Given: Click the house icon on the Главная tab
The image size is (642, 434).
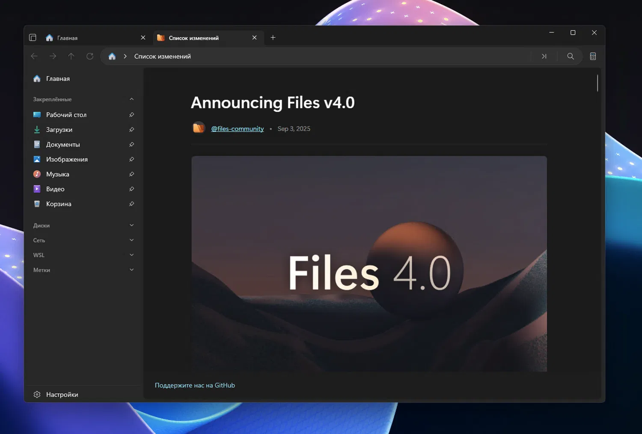Looking at the screenshot, I should tap(49, 38).
